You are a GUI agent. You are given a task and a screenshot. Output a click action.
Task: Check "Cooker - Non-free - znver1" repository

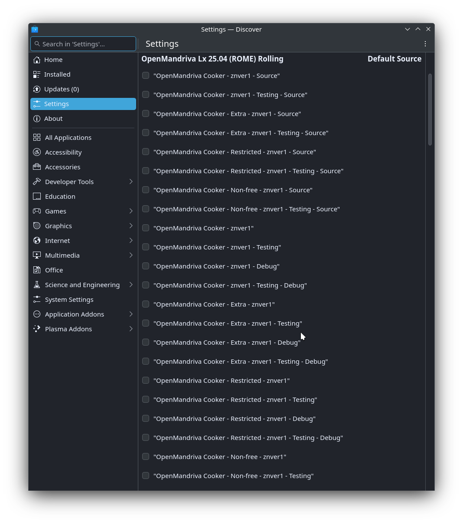point(146,456)
